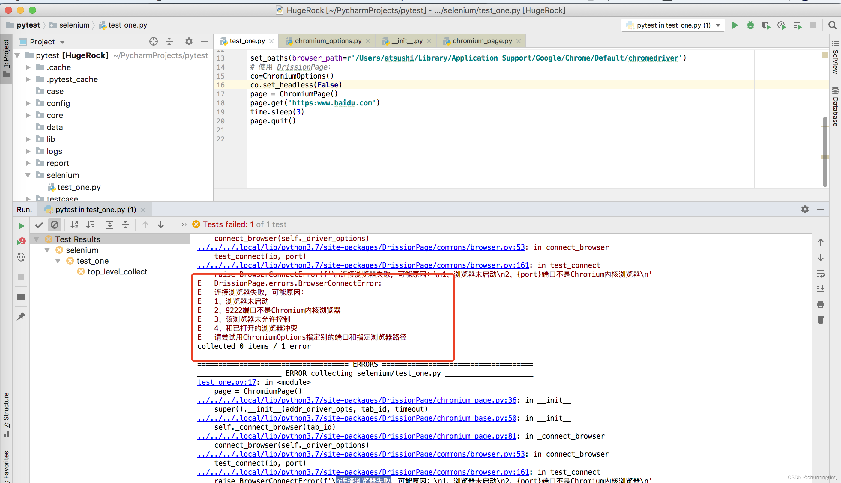Click the stop square in the Run sidebar

(21, 277)
